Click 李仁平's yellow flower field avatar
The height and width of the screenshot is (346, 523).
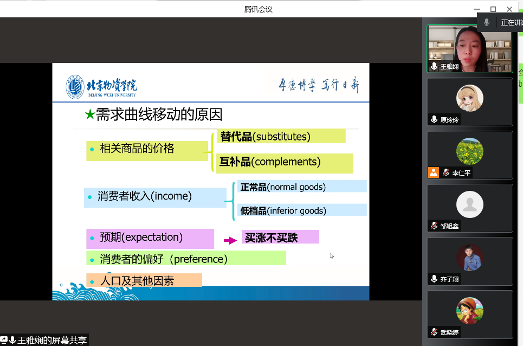(x=469, y=151)
